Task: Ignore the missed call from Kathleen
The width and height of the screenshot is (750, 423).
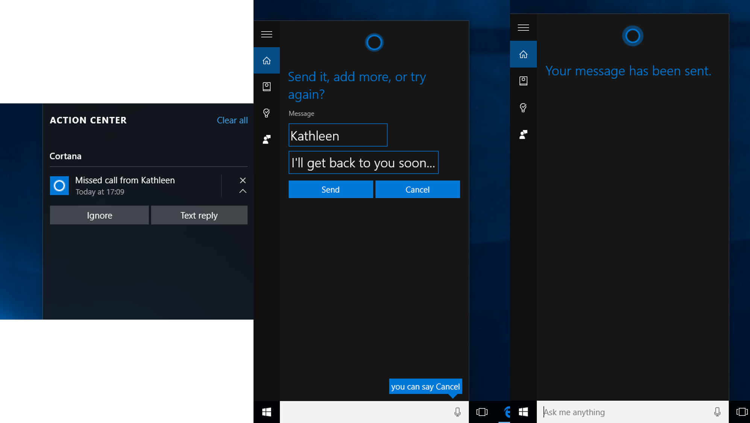Action: tap(99, 215)
